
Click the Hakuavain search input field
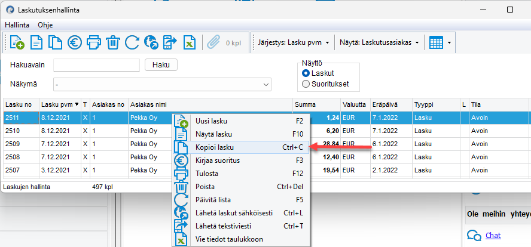click(x=96, y=65)
